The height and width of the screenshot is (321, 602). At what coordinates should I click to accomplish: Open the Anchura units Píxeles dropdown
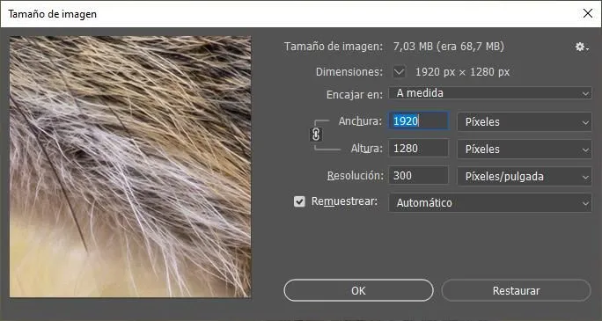click(525, 122)
